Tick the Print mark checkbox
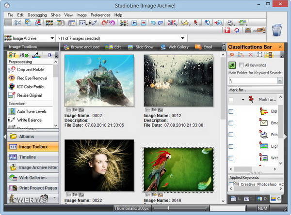 coord(231,135)
